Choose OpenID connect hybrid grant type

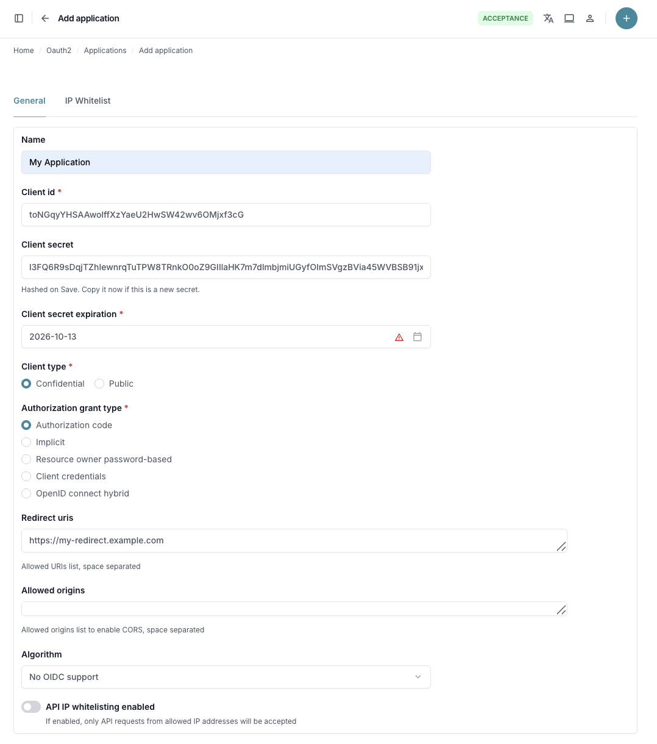pos(26,493)
